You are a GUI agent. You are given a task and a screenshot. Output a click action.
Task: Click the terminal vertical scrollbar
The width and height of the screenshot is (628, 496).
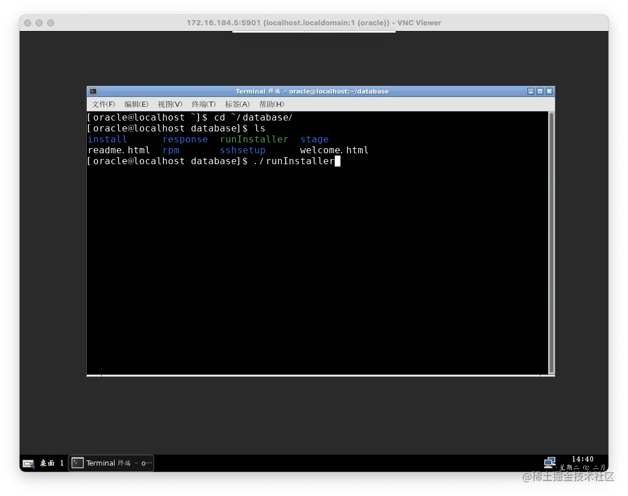pos(551,243)
